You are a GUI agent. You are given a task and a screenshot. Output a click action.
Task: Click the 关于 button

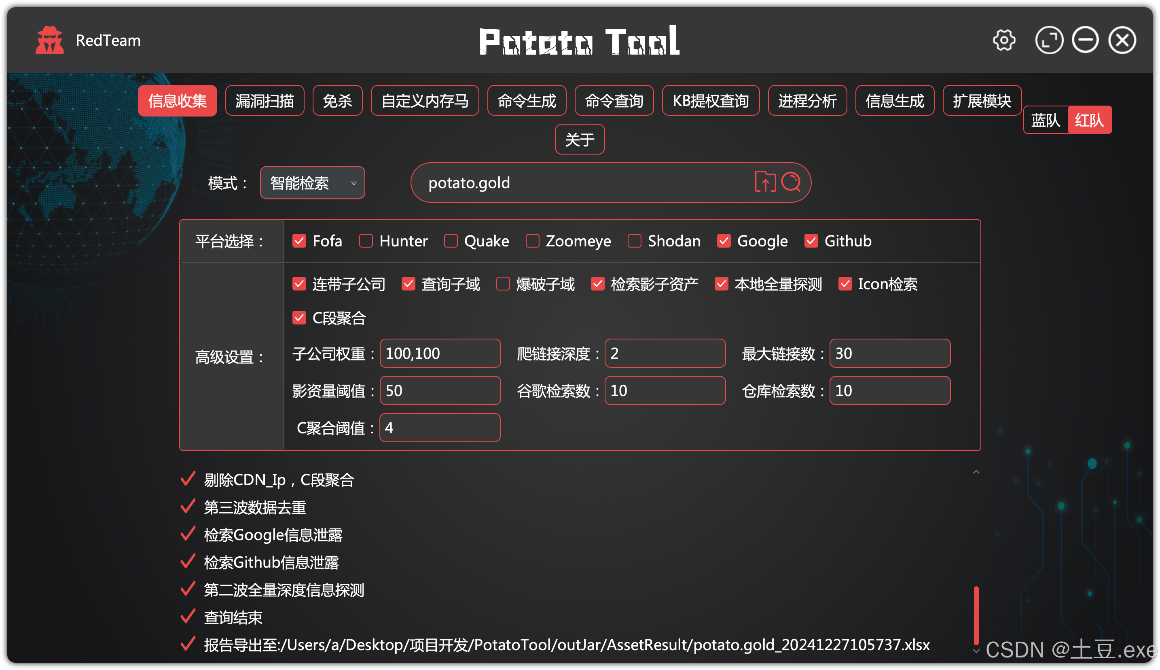[x=580, y=140]
